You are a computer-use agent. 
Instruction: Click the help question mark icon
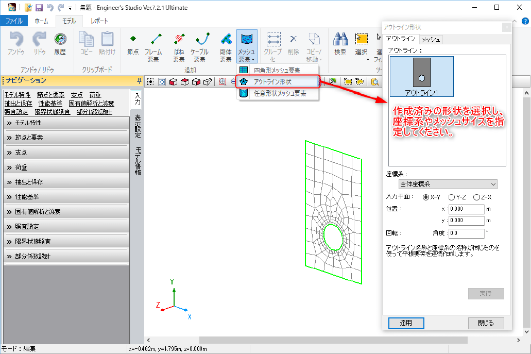click(x=525, y=21)
